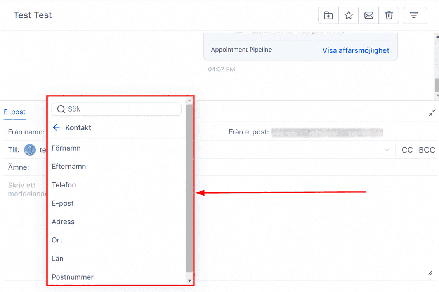
Task: Collapse the email composer using shrink arrows
Action: coord(432,113)
